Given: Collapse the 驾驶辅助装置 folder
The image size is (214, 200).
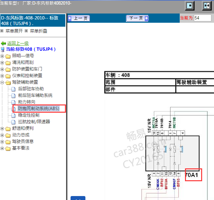Looking at the screenshot, I should pyautogui.click(x=2, y=82).
